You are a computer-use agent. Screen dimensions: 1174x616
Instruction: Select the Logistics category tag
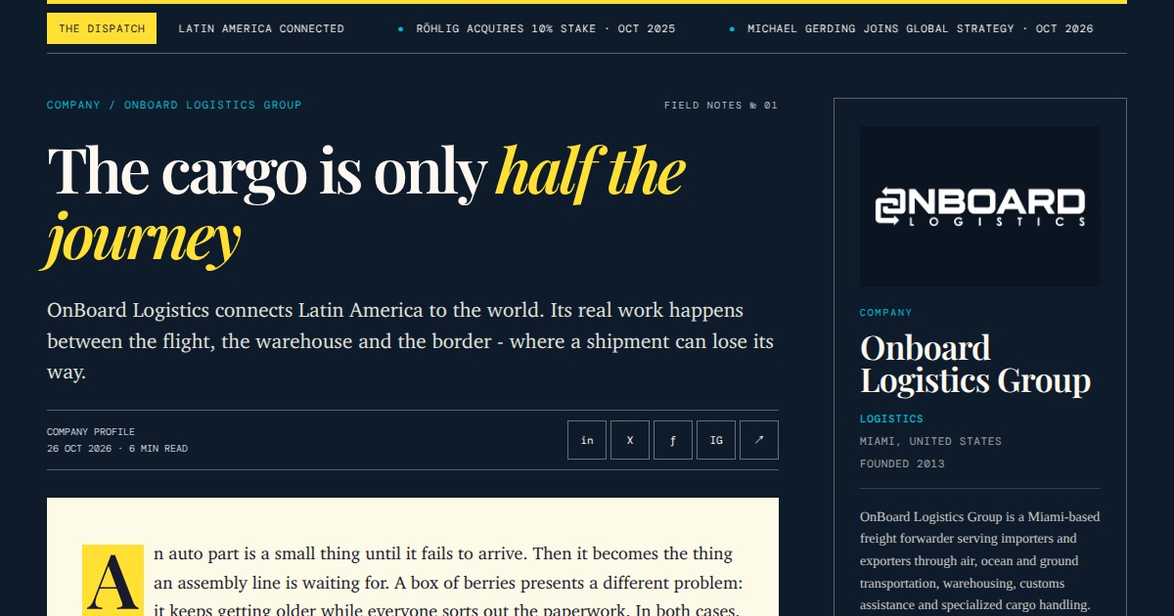point(891,418)
